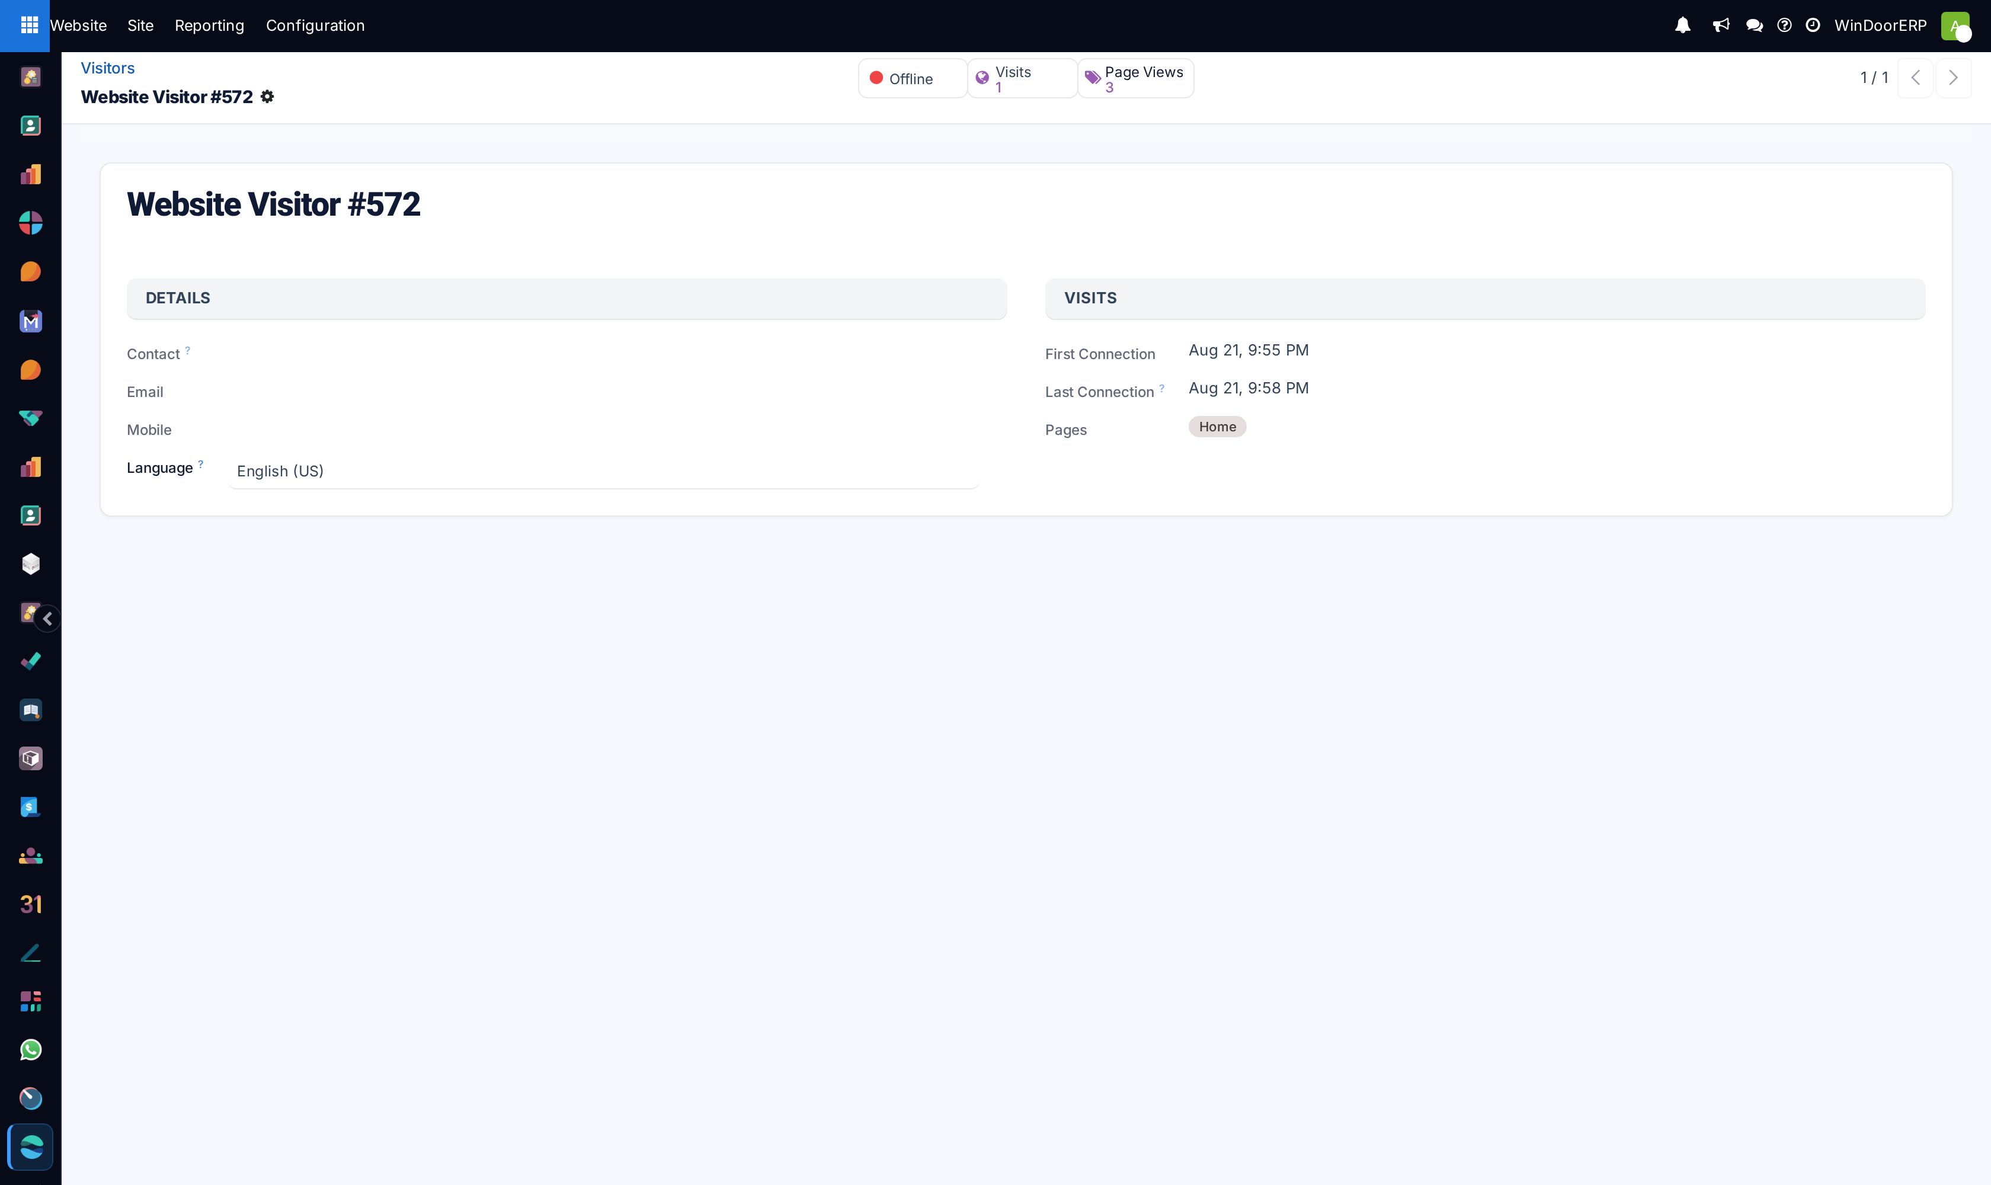Open the blue M app in the sidebar

point(30,321)
